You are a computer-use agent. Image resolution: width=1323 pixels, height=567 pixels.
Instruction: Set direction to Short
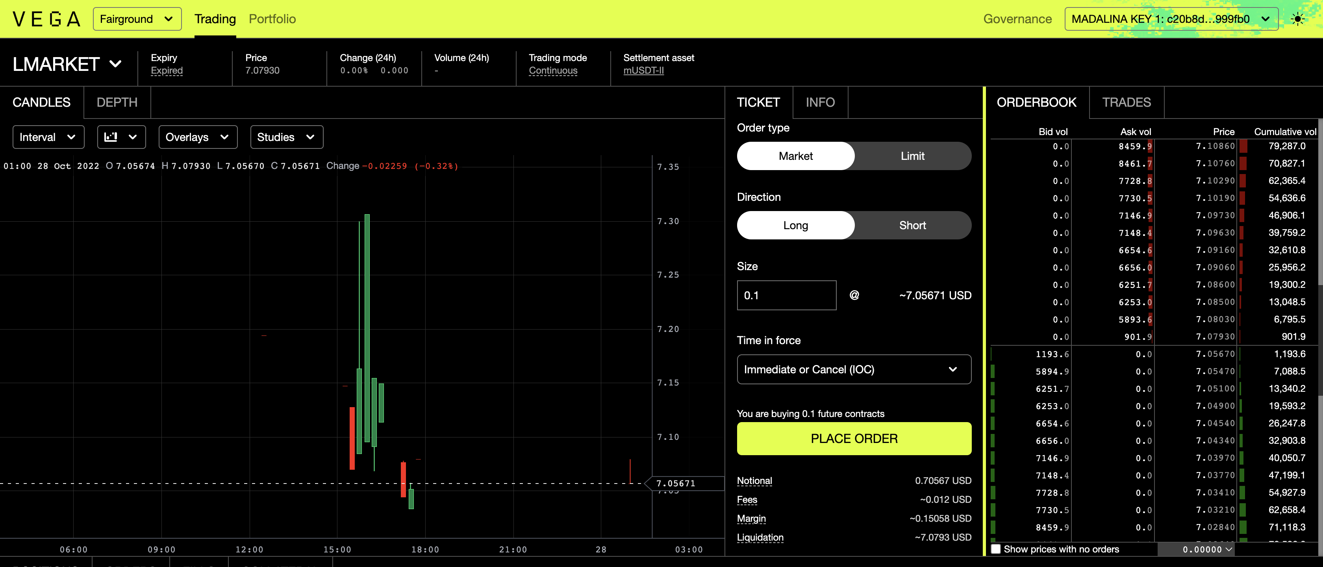tap(912, 225)
